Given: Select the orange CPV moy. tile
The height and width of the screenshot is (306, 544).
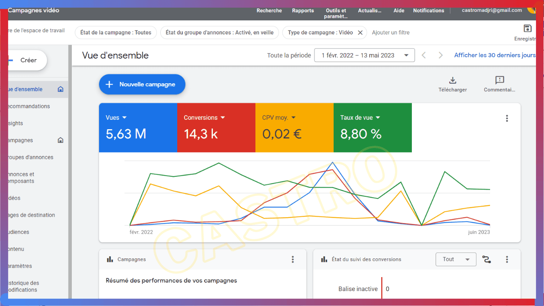Looking at the screenshot, I should click(x=294, y=127).
